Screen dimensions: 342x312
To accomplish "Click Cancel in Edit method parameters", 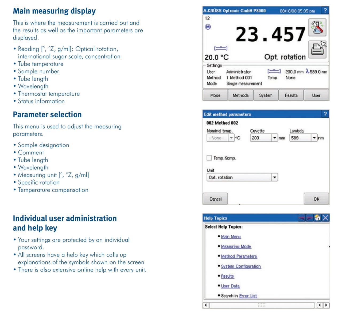I will point(215,199).
